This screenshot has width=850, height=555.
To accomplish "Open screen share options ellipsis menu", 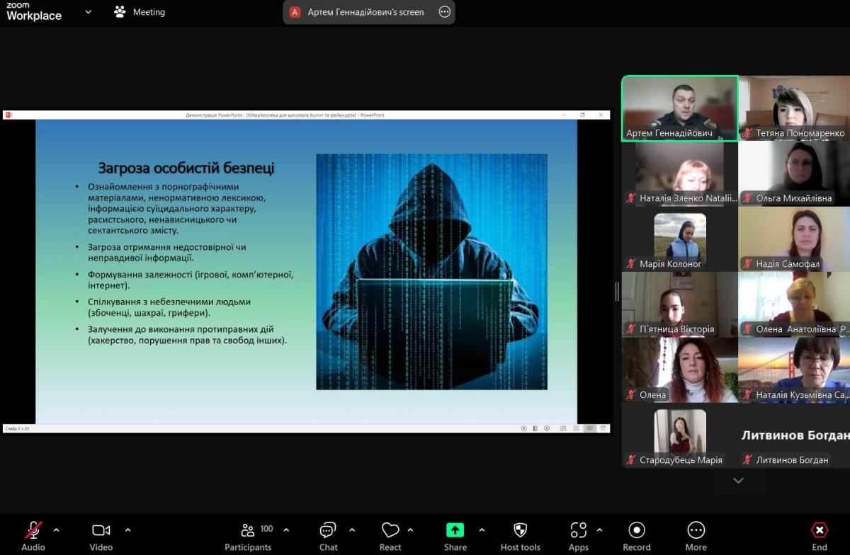I will tap(444, 12).
